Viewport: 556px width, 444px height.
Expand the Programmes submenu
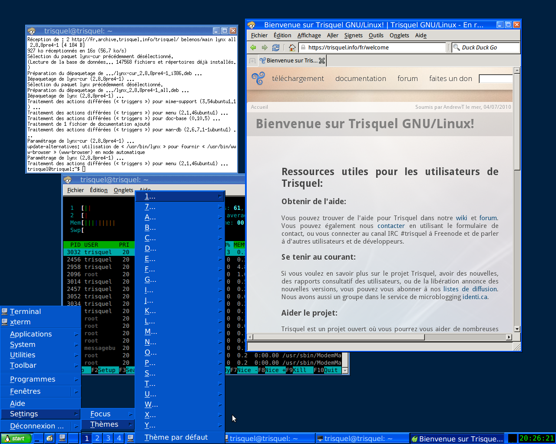pyautogui.click(x=41, y=379)
